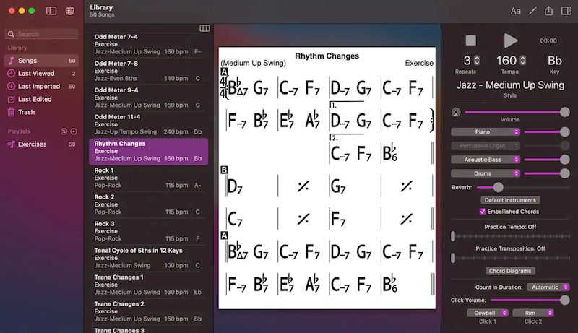
Task: Toggle the sidebar panel icon
Action: tap(51, 11)
